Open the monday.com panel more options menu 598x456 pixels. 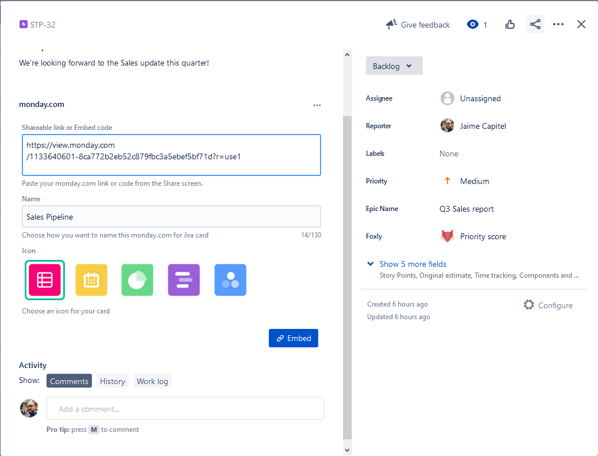tap(317, 105)
